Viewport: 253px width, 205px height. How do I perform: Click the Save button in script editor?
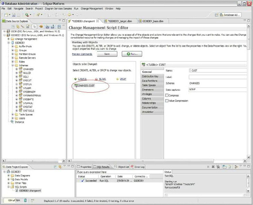pyautogui.click(x=107, y=54)
